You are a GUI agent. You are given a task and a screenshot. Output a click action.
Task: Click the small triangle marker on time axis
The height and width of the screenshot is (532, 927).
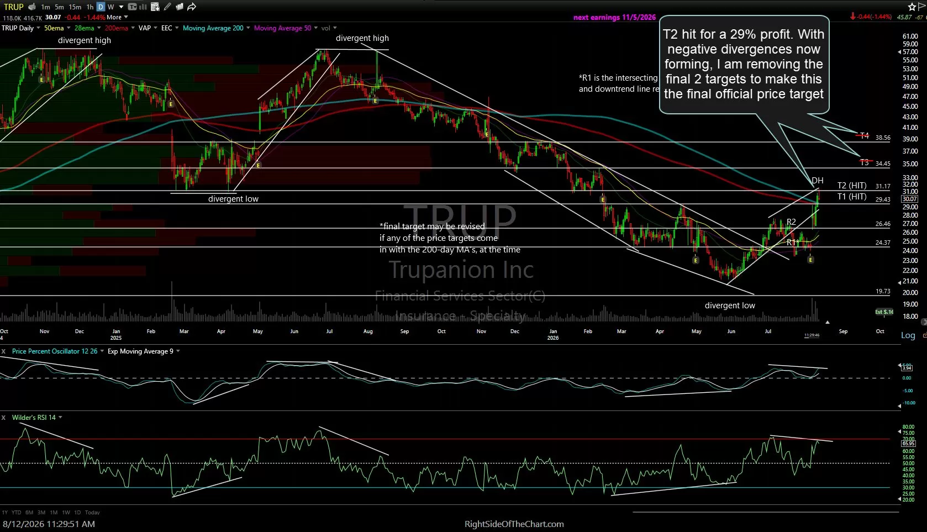(827, 322)
